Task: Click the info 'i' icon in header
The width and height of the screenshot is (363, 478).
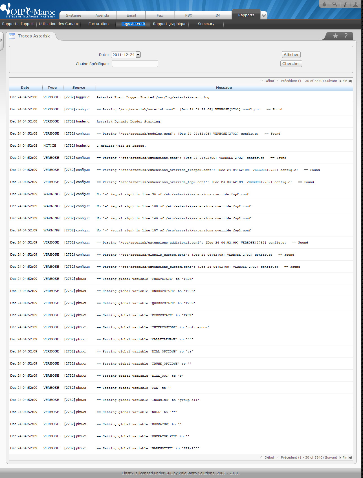Action: (345, 4)
